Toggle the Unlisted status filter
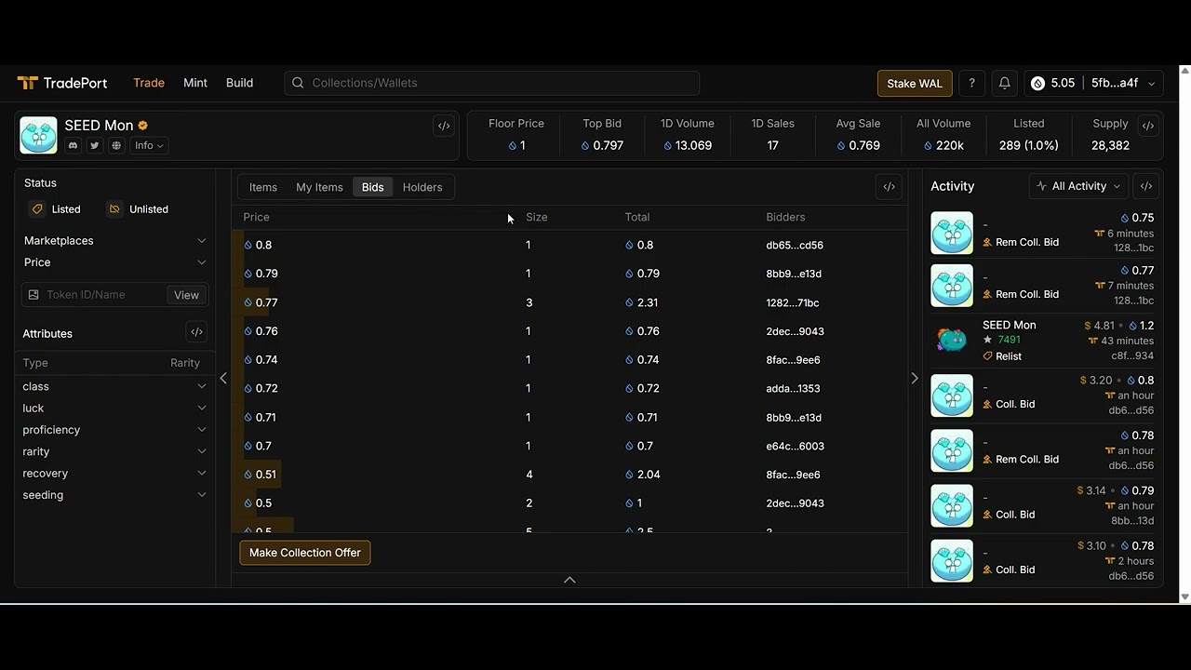Screen dimensions: 1191x670 (138, 209)
